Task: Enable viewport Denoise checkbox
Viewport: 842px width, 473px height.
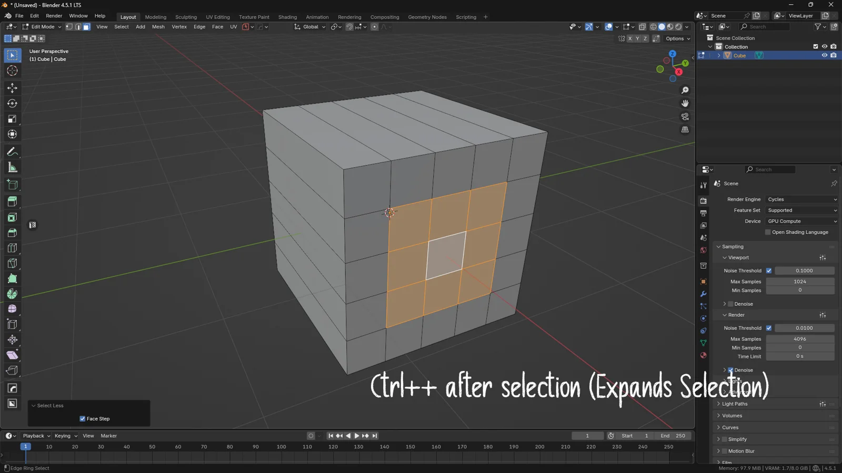Action: (x=730, y=304)
